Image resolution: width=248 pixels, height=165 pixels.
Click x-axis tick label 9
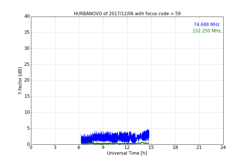pos(103,148)
